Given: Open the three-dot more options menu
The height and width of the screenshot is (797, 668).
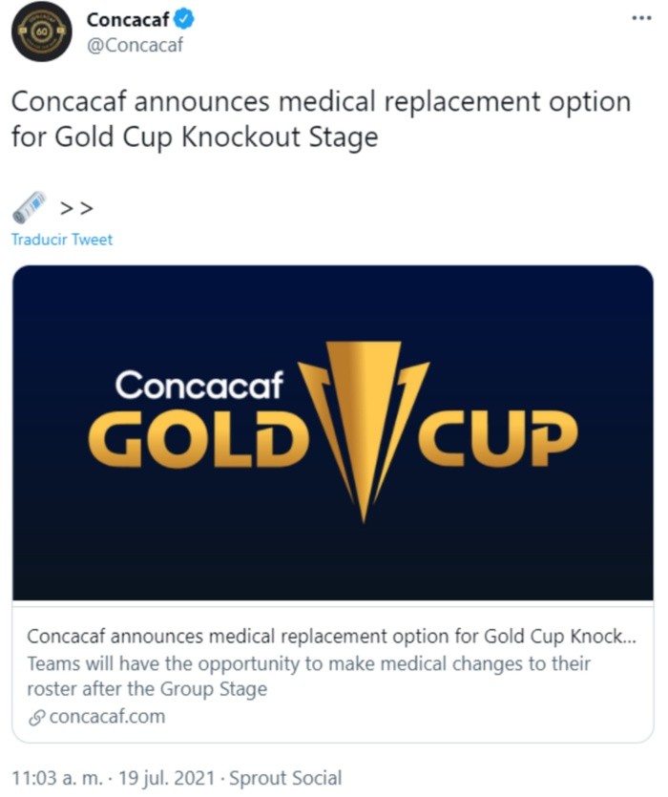Looking at the screenshot, I should [x=640, y=18].
